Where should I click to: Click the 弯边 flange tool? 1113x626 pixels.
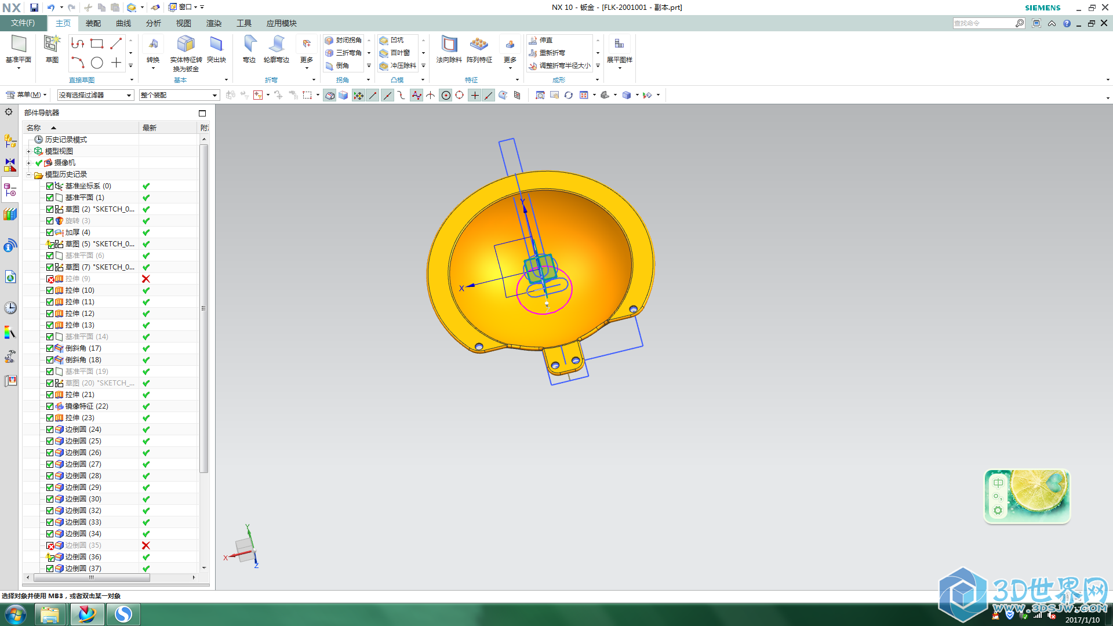point(249,49)
